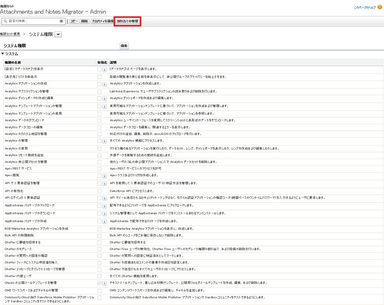The image size is (384, 305).
Task: Select the Analytics テンプレートアプリケーションの使用 label
Action: tap(33, 114)
